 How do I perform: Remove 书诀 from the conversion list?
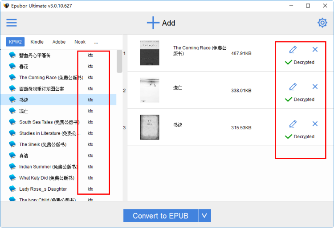[x=315, y=124]
